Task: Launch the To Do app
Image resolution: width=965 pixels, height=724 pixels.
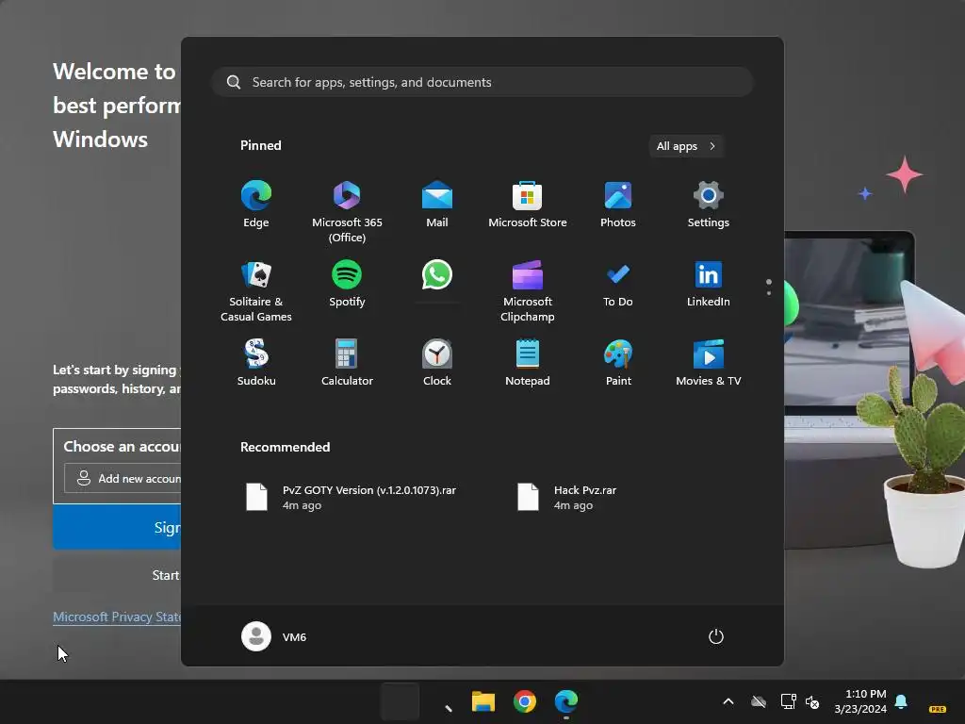Action: 618,284
